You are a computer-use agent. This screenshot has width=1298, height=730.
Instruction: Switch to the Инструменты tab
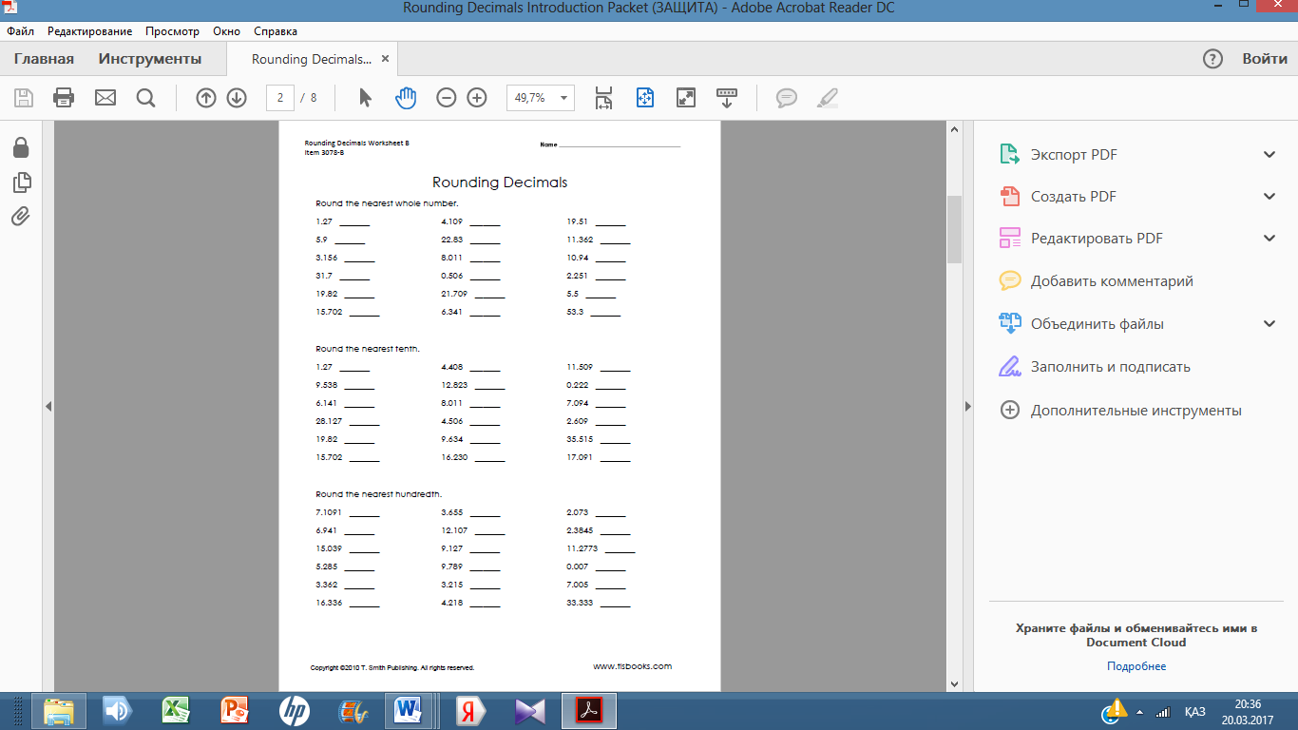tap(150, 59)
